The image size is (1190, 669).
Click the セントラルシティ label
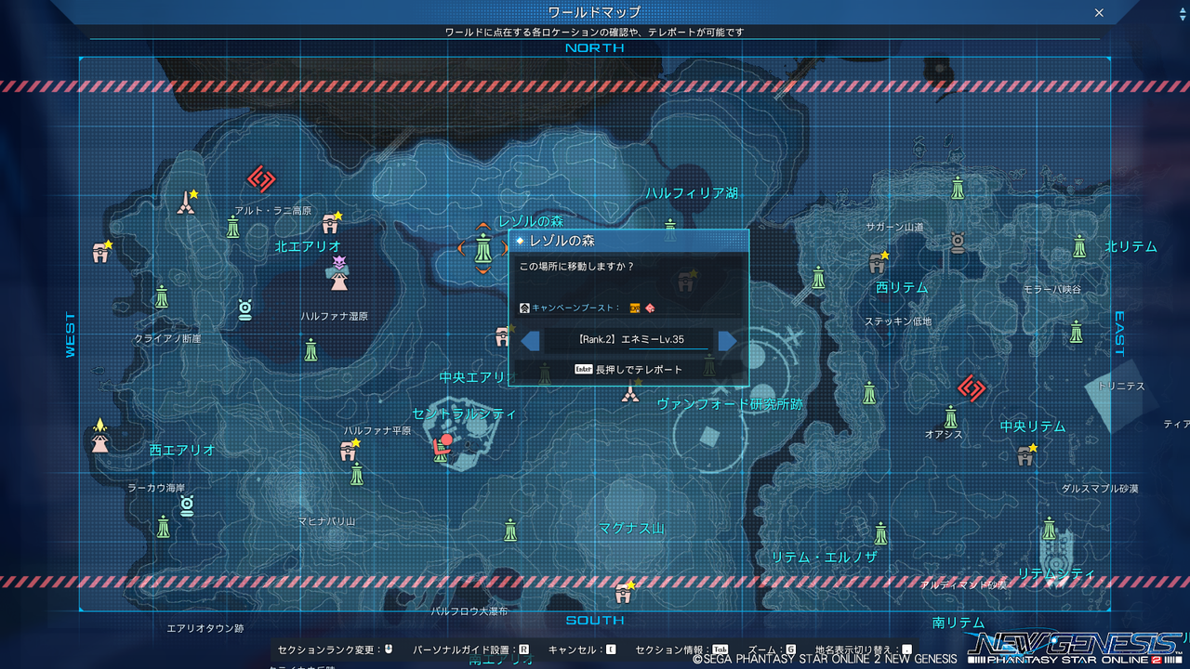[x=464, y=413]
